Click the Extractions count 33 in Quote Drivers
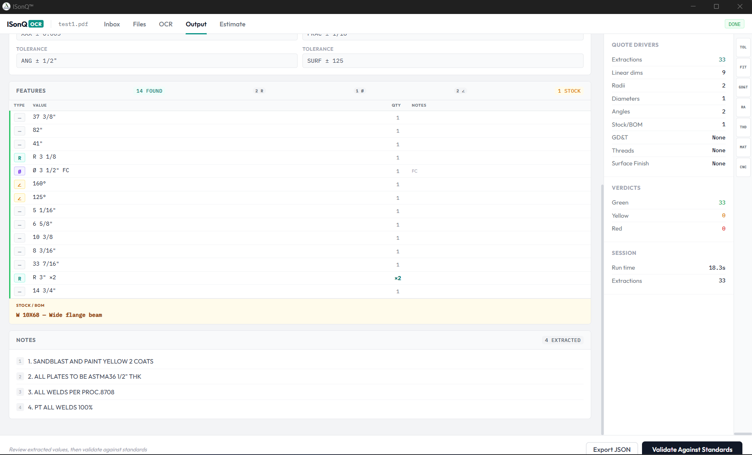752x455 pixels. coord(722,60)
